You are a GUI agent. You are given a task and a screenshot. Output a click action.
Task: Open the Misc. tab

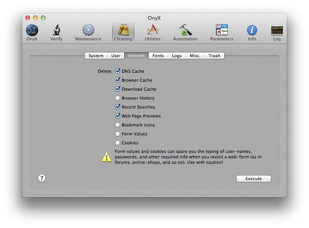(195, 56)
